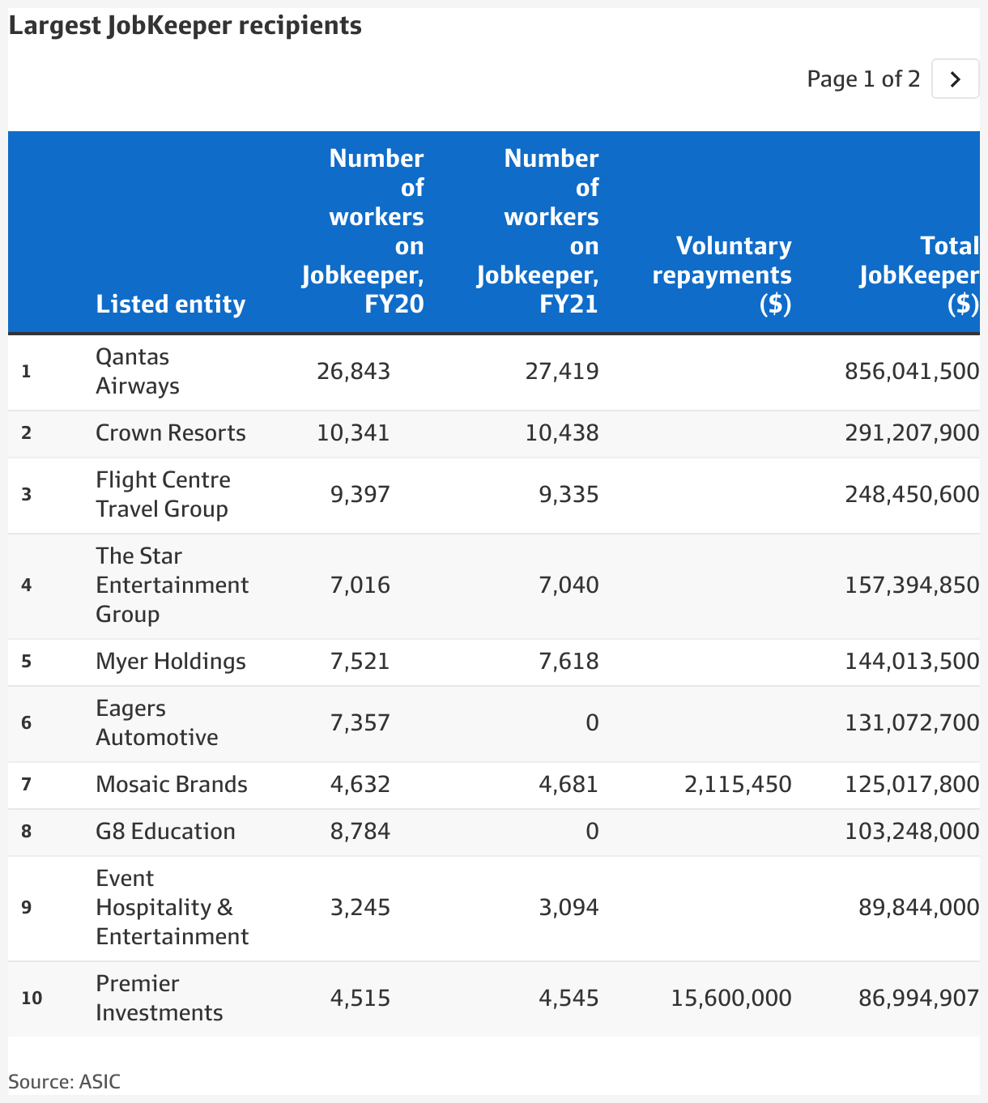This screenshot has height=1103, width=988.
Task: Click the Total JobKeeper column header
Action: [x=919, y=275]
